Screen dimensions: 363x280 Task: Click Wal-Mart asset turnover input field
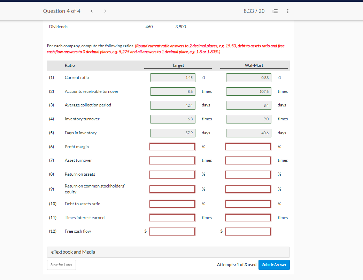(248, 160)
